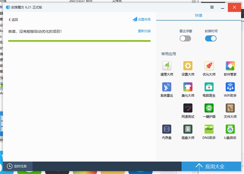Start 网速测试 speed test
Image resolution: width=244 pixels, height=174 pixels.
[187, 108]
